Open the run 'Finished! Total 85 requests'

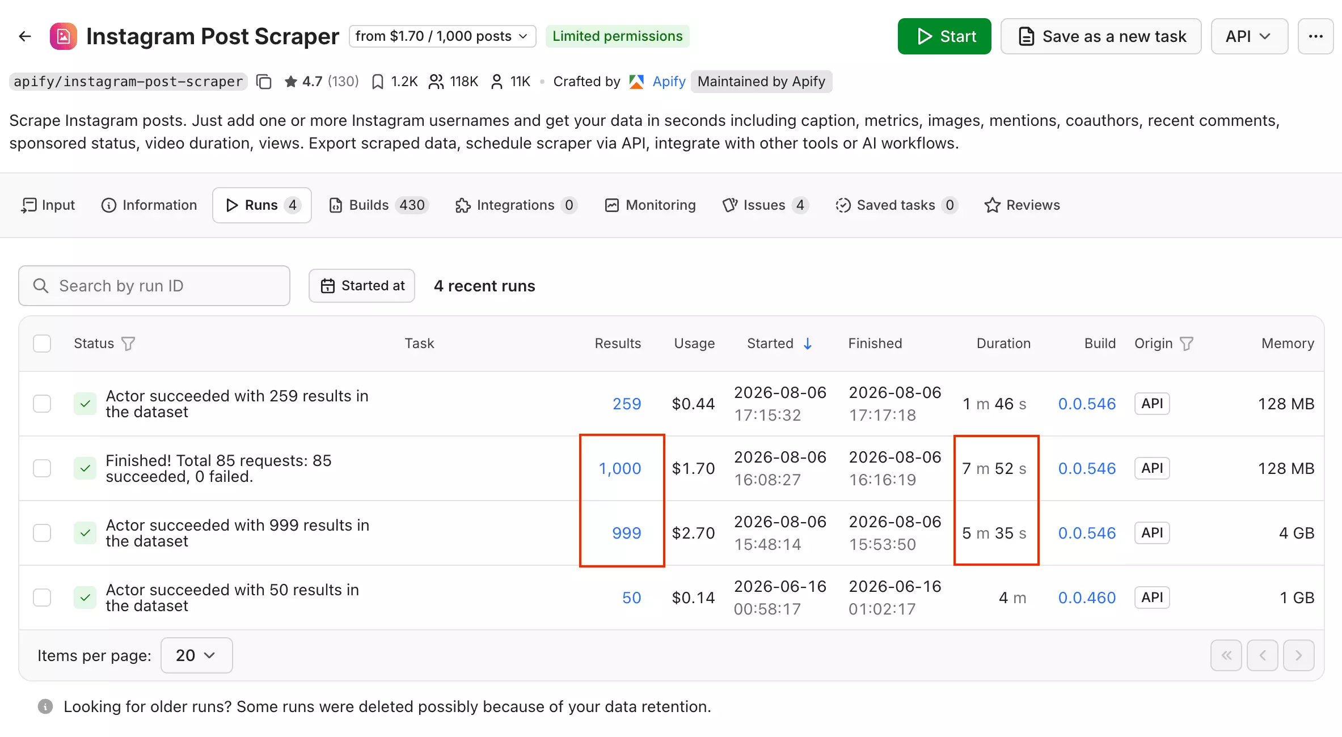pos(218,468)
